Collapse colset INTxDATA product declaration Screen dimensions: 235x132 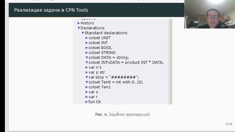87,62
